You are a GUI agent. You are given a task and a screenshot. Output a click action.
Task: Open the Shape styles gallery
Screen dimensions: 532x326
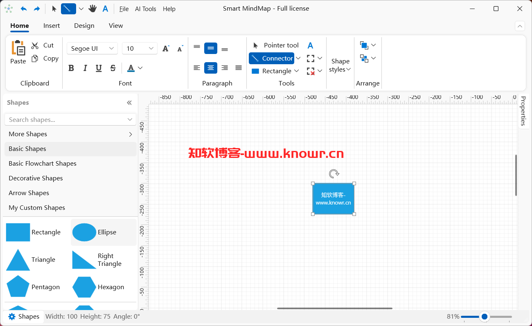click(340, 65)
